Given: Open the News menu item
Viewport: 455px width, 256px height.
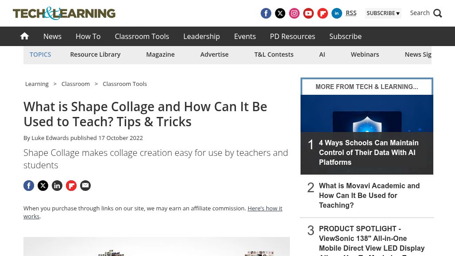Looking at the screenshot, I should tap(52, 36).
